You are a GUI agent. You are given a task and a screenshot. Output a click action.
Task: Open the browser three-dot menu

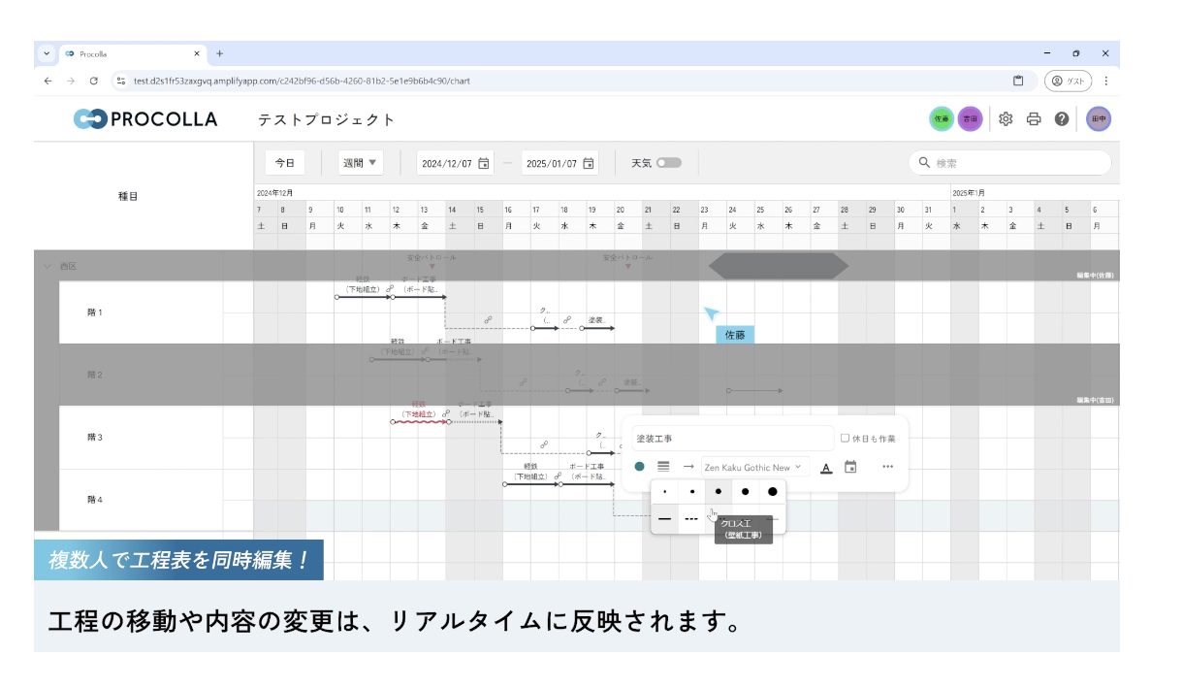click(1105, 81)
